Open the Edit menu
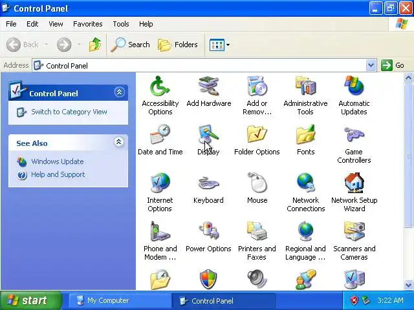The image size is (414, 310). click(x=32, y=24)
